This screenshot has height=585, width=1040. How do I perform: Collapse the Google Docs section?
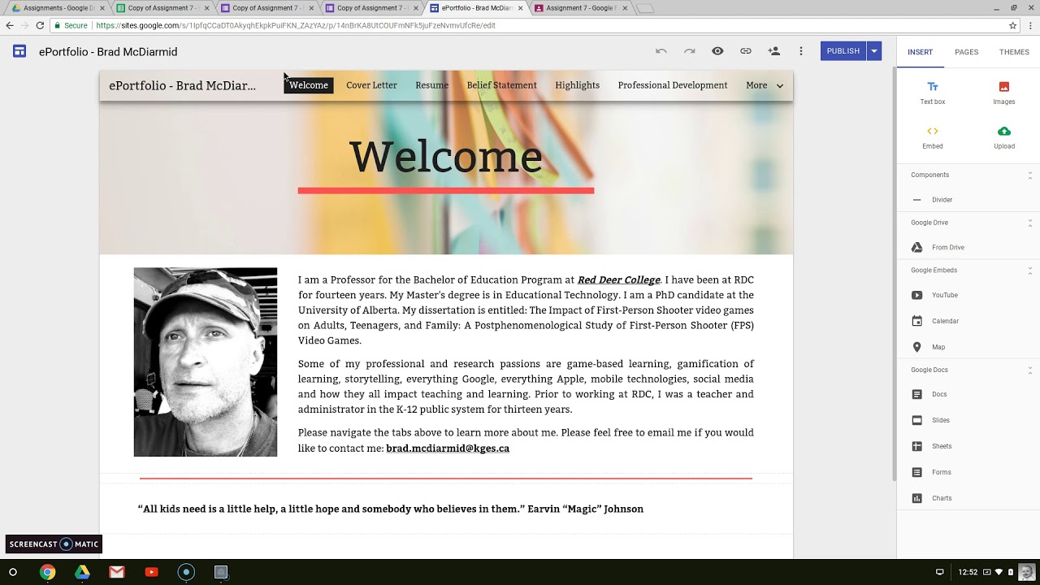(1030, 370)
